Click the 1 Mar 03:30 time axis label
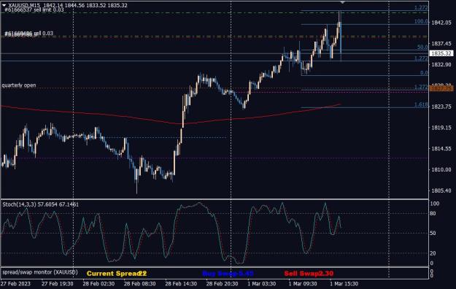The width and height of the screenshot is (456, 289). point(262,283)
